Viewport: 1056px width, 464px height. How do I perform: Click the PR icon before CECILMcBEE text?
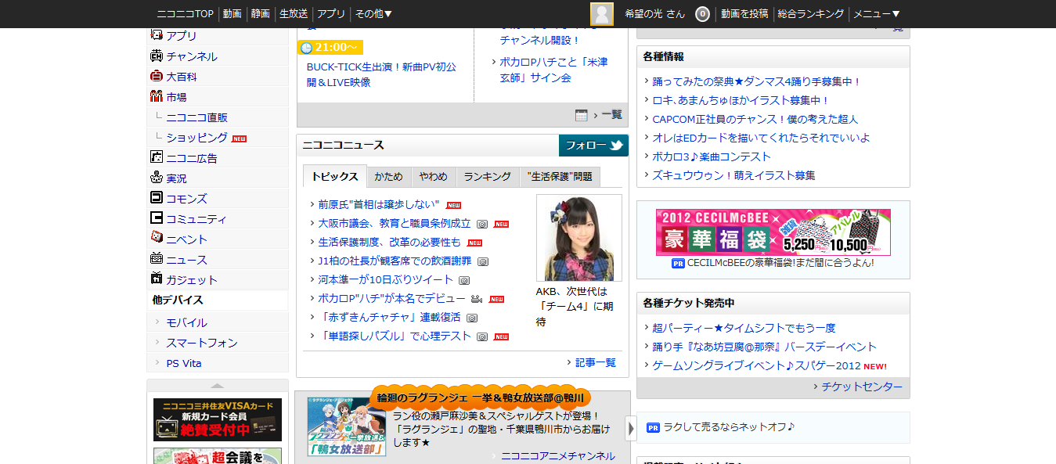click(679, 264)
